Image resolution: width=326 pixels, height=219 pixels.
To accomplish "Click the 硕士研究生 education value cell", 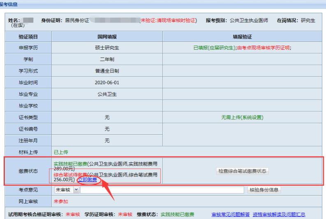I will coord(107,48).
